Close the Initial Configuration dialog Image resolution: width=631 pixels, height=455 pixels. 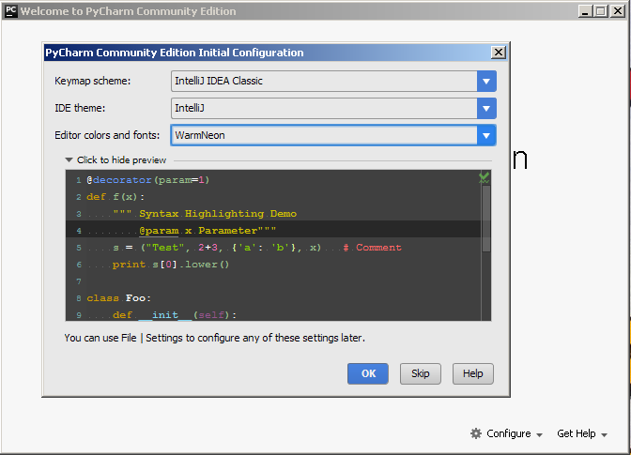click(x=499, y=53)
